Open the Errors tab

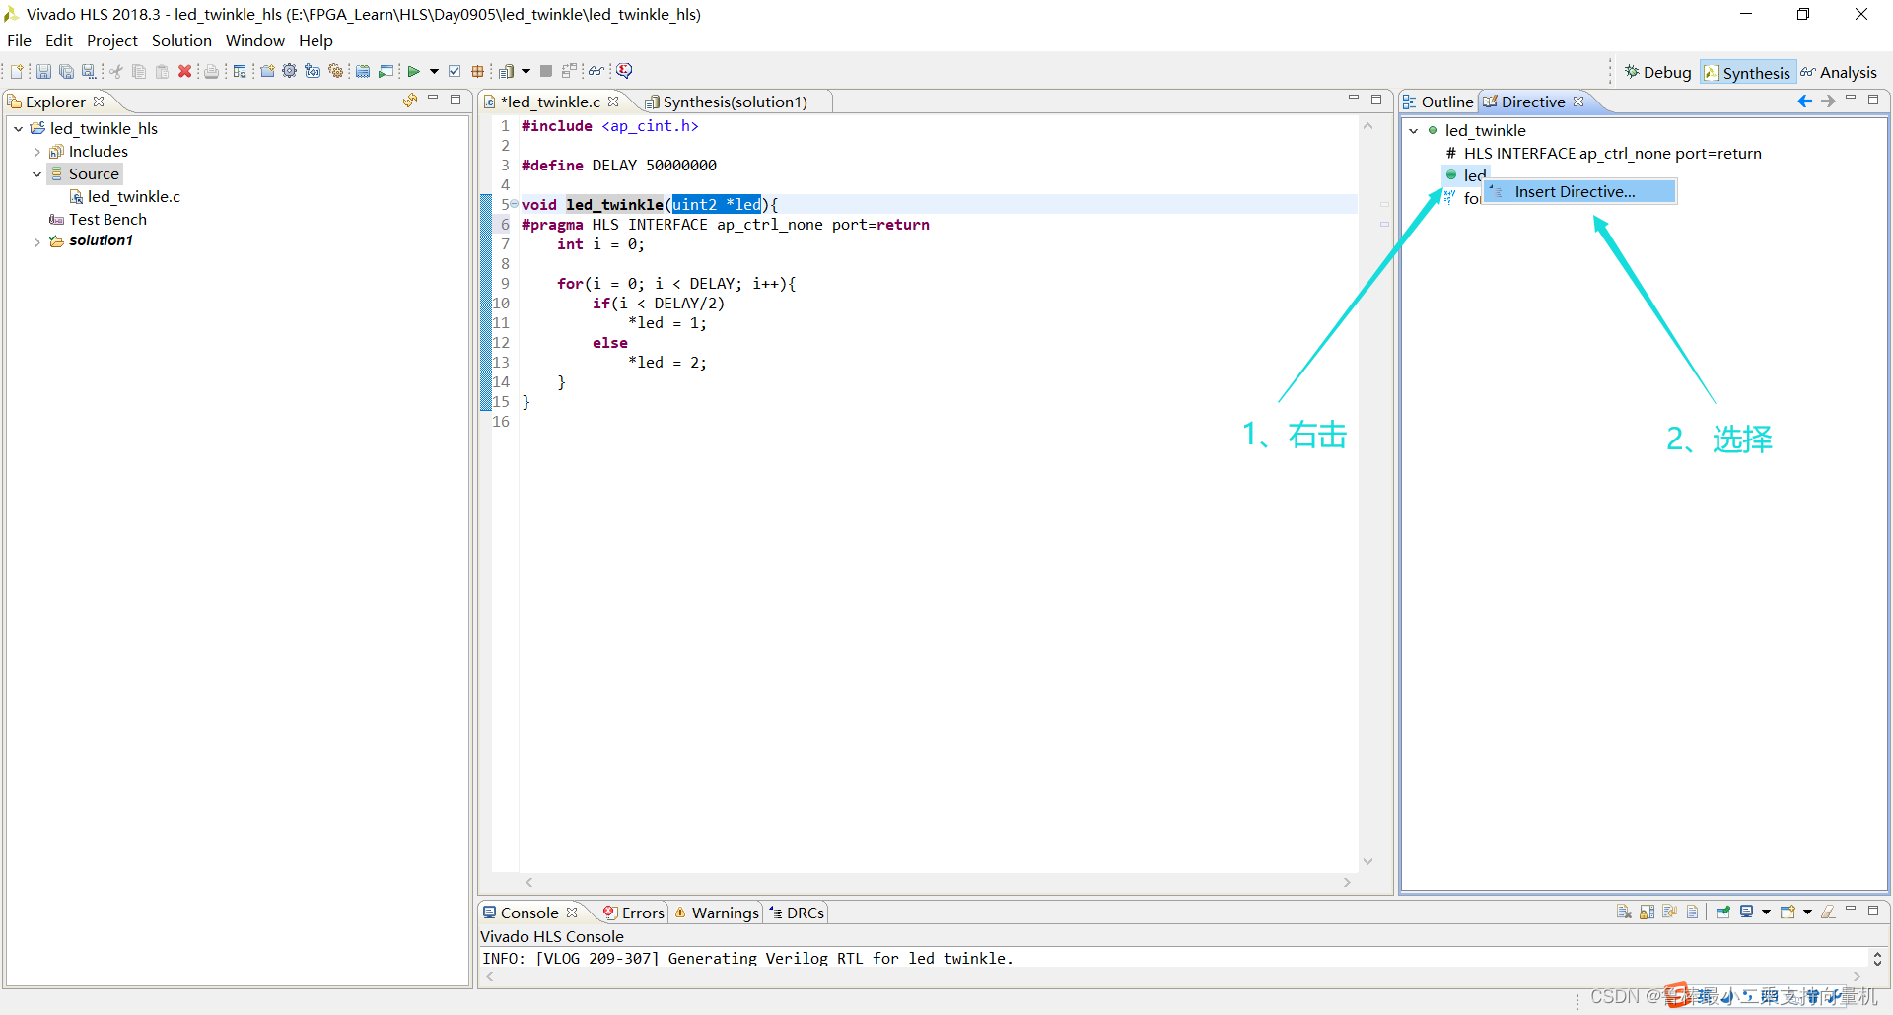point(634,913)
